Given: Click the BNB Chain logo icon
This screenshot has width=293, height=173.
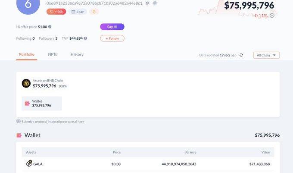Looking at the screenshot, I should (x=26, y=83).
